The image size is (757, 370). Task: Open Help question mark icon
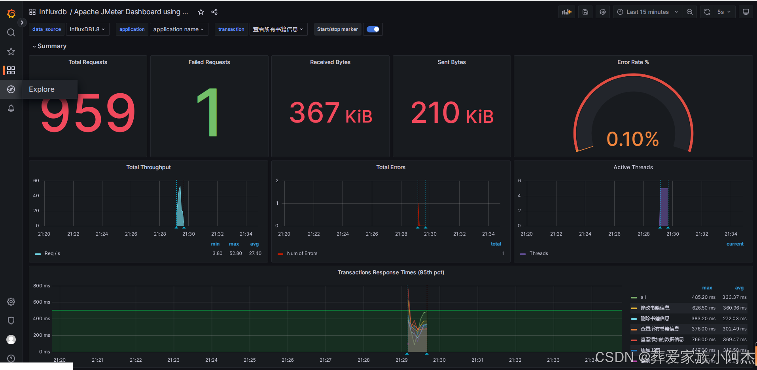pyautogui.click(x=11, y=358)
